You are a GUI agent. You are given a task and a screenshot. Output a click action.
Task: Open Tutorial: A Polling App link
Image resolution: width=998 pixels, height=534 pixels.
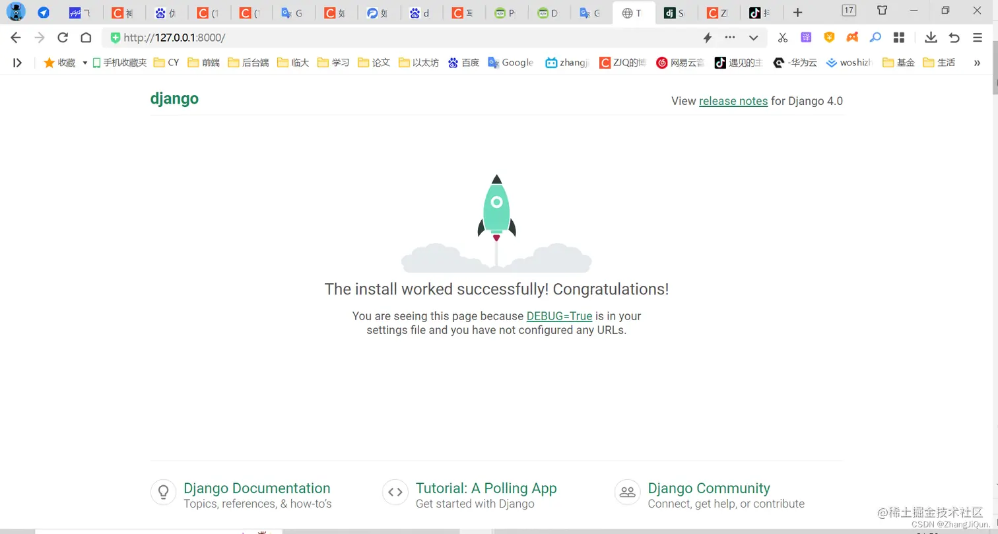click(x=486, y=488)
